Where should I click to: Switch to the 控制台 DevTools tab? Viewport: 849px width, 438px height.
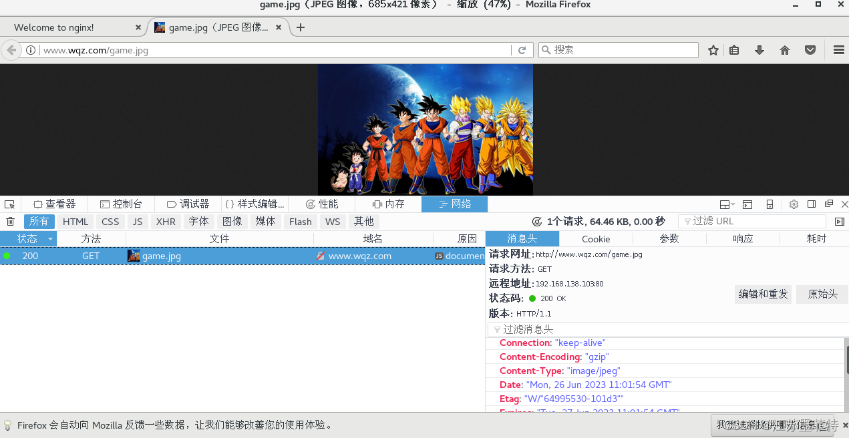(x=122, y=204)
